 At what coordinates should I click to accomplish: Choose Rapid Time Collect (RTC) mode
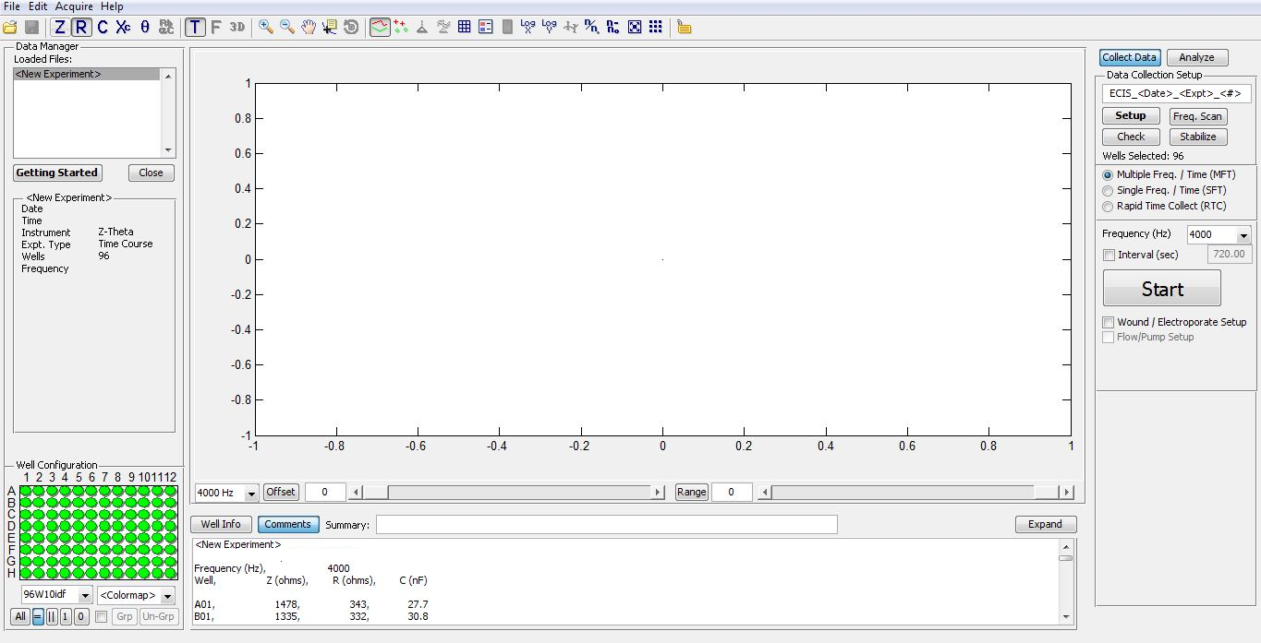point(1109,206)
